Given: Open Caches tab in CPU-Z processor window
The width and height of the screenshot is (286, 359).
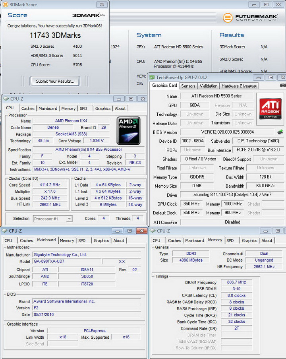Looking at the screenshot, I should [x=28, y=109].
